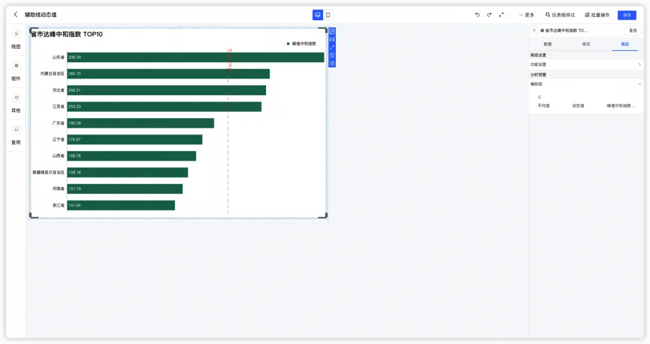This screenshot has width=650, height=344.
Task: Collapse the right config panel via the double arrow
Action: pos(534,30)
